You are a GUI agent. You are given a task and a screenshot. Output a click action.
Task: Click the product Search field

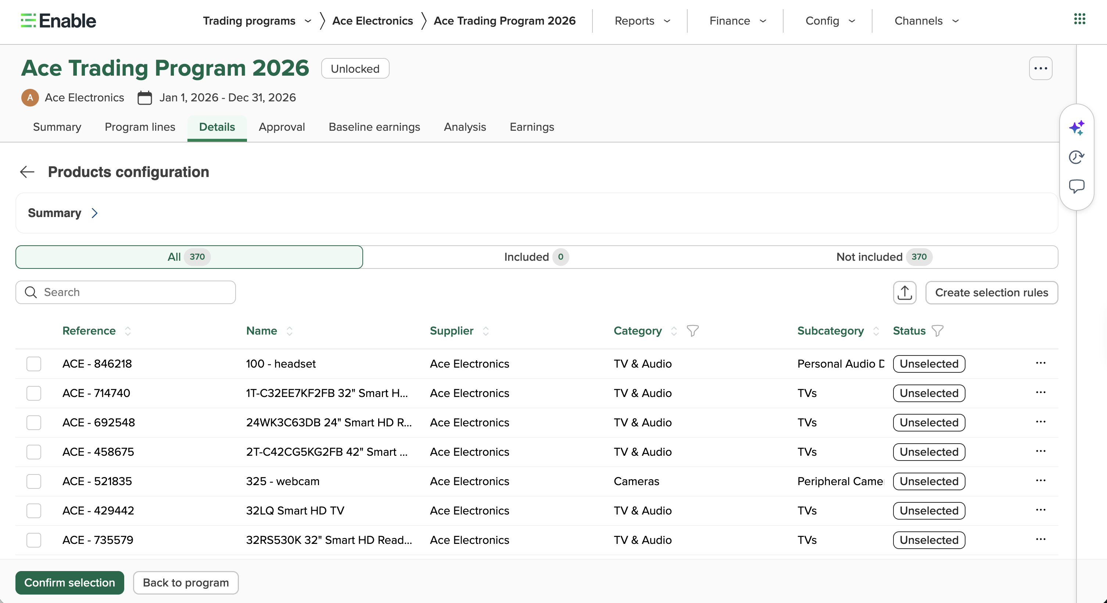coord(125,292)
